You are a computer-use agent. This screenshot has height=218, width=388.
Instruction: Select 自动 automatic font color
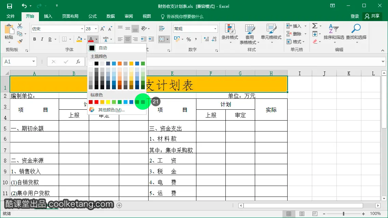click(117, 48)
